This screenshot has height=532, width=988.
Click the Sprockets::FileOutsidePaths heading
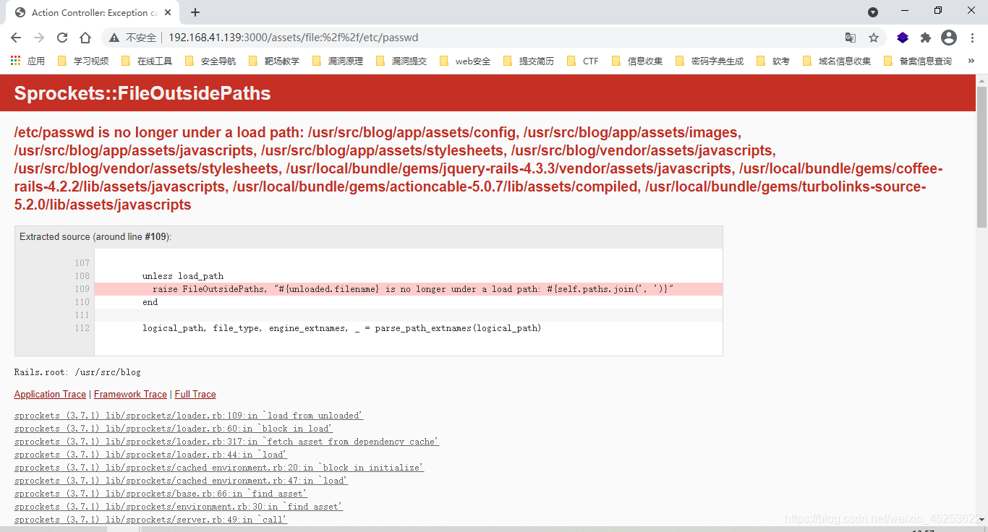142,93
